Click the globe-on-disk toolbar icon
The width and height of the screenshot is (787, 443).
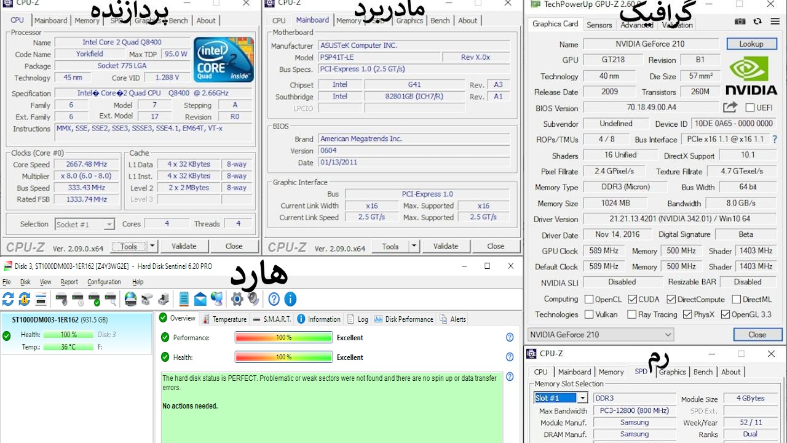click(130, 300)
